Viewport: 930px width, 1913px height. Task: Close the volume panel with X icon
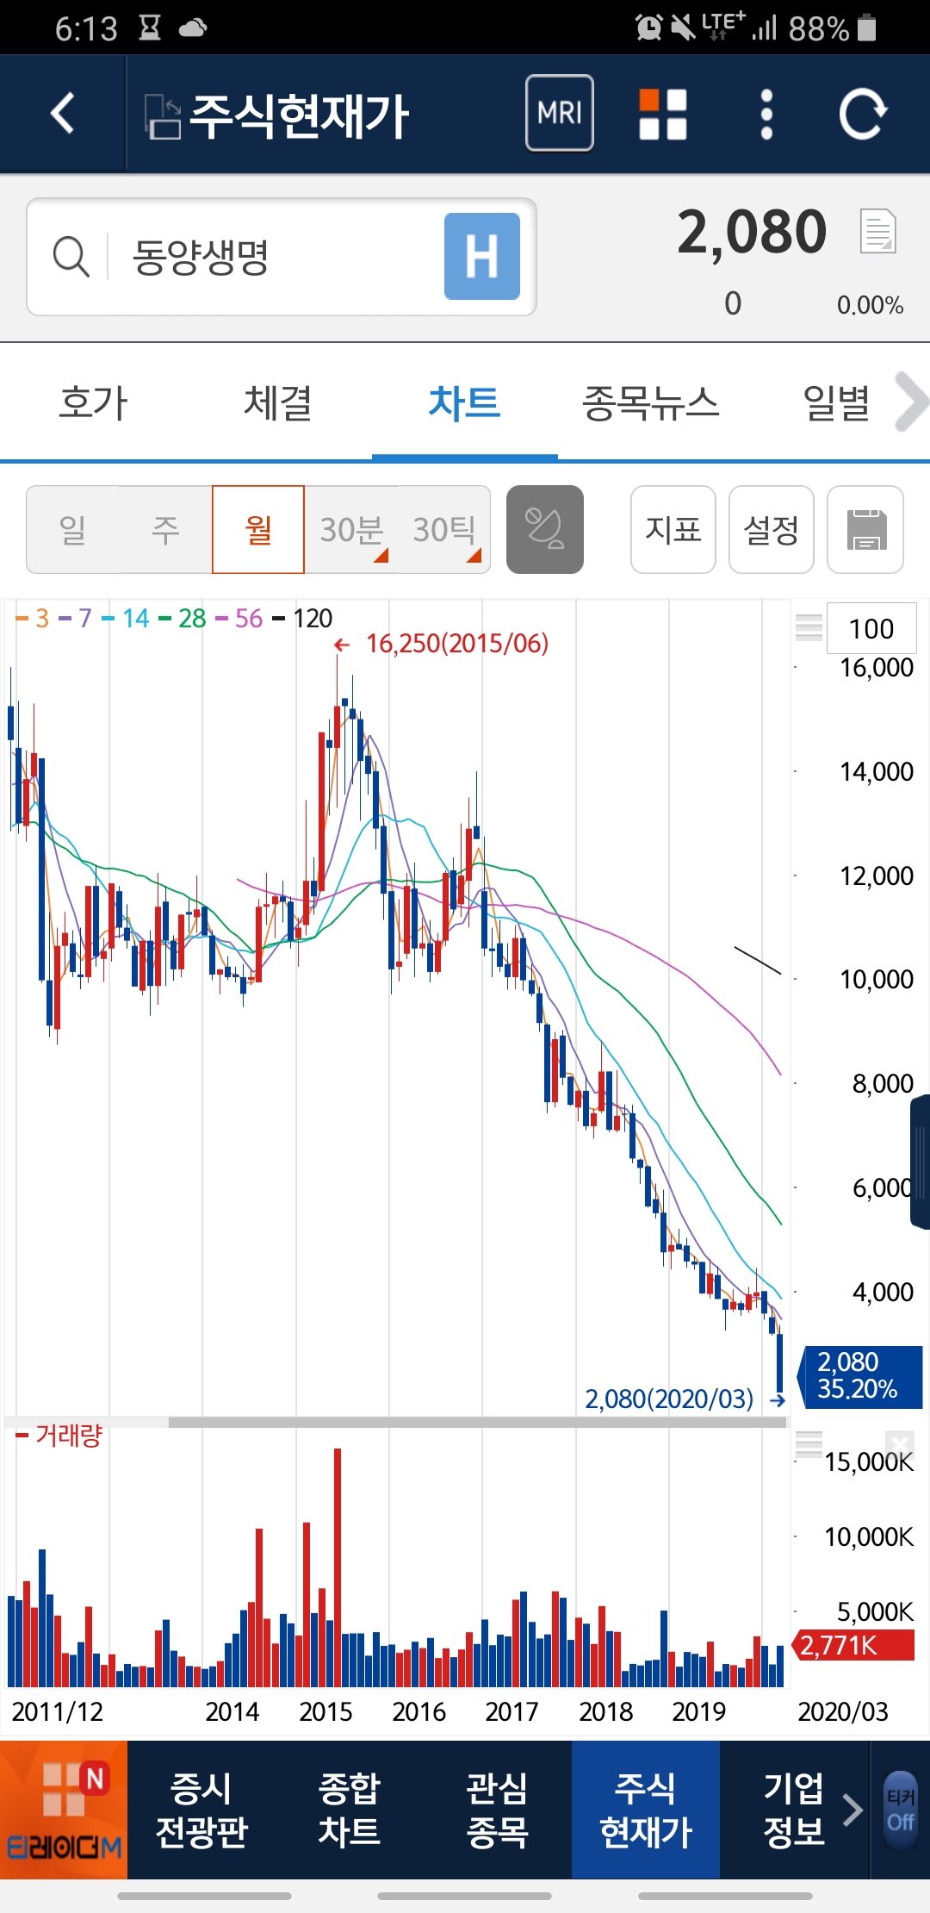[x=899, y=1443]
